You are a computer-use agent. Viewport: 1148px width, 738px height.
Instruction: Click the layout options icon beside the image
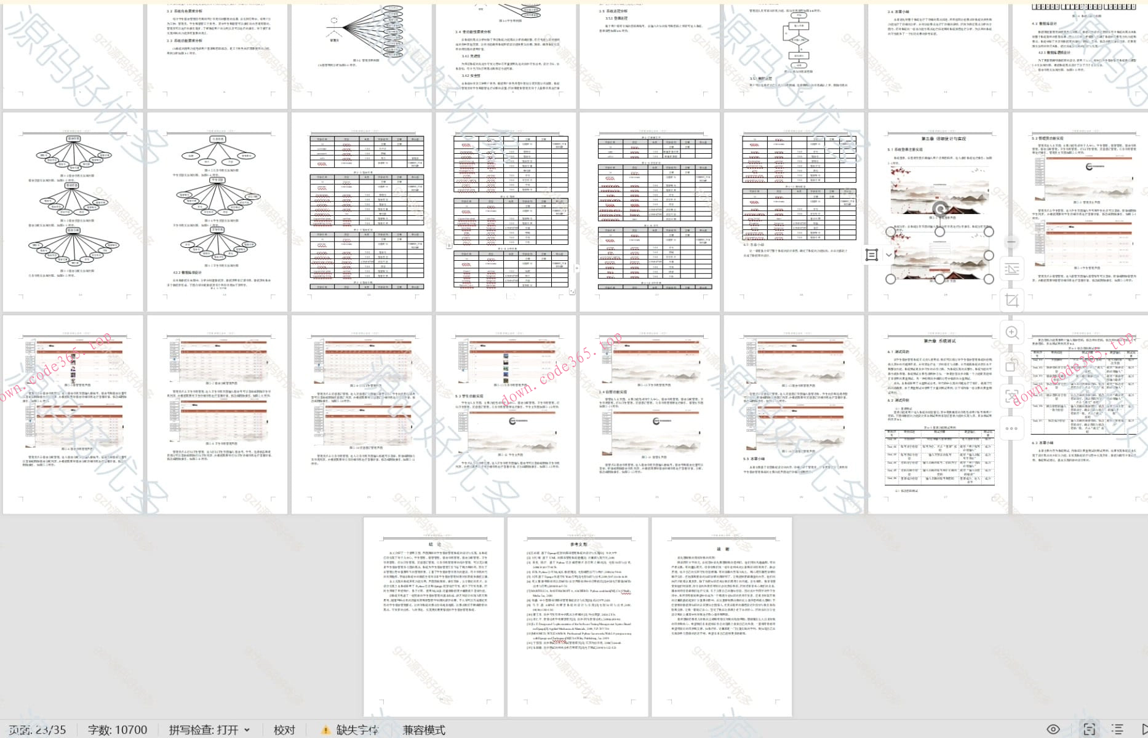coord(872,255)
